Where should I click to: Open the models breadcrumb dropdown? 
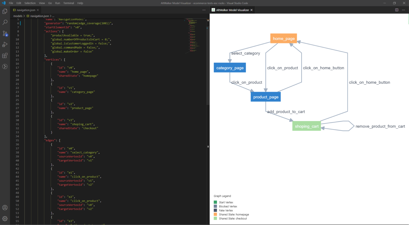[x=18, y=16]
